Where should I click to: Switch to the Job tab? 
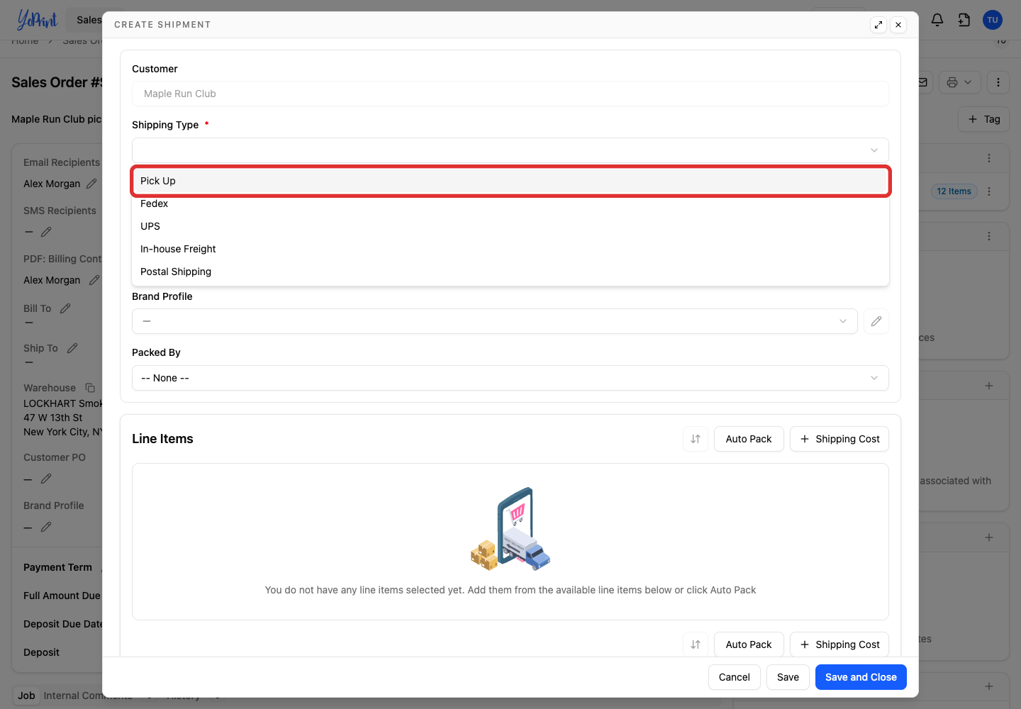[26, 696]
